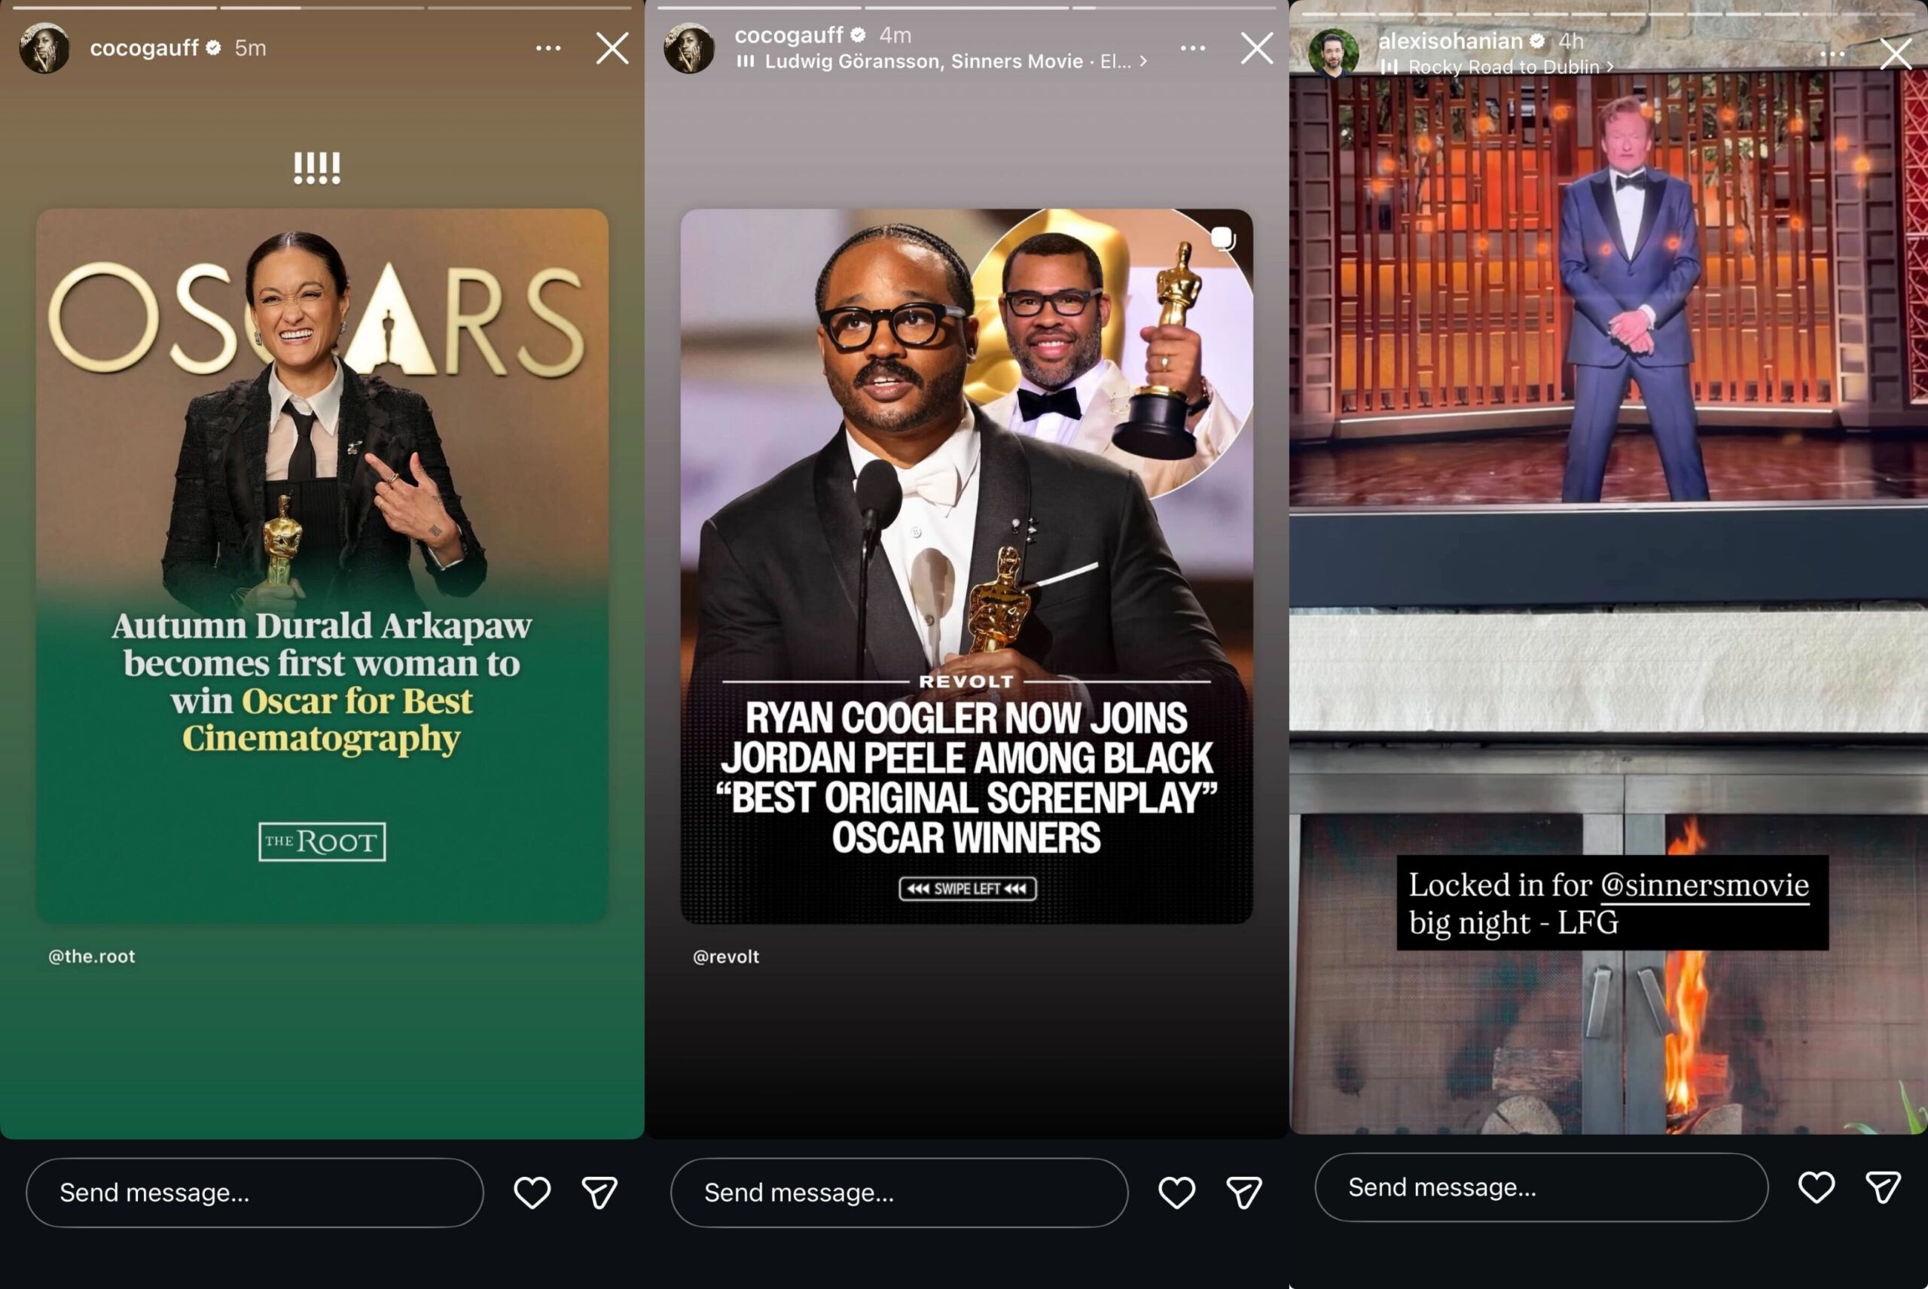The image size is (1928, 1289).
Task: Click the message field under alexisohanian's story
Action: tap(1542, 1187)
